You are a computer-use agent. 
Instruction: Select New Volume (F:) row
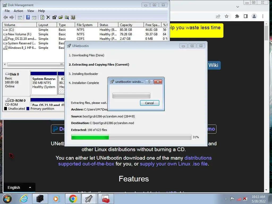[85, 34]
